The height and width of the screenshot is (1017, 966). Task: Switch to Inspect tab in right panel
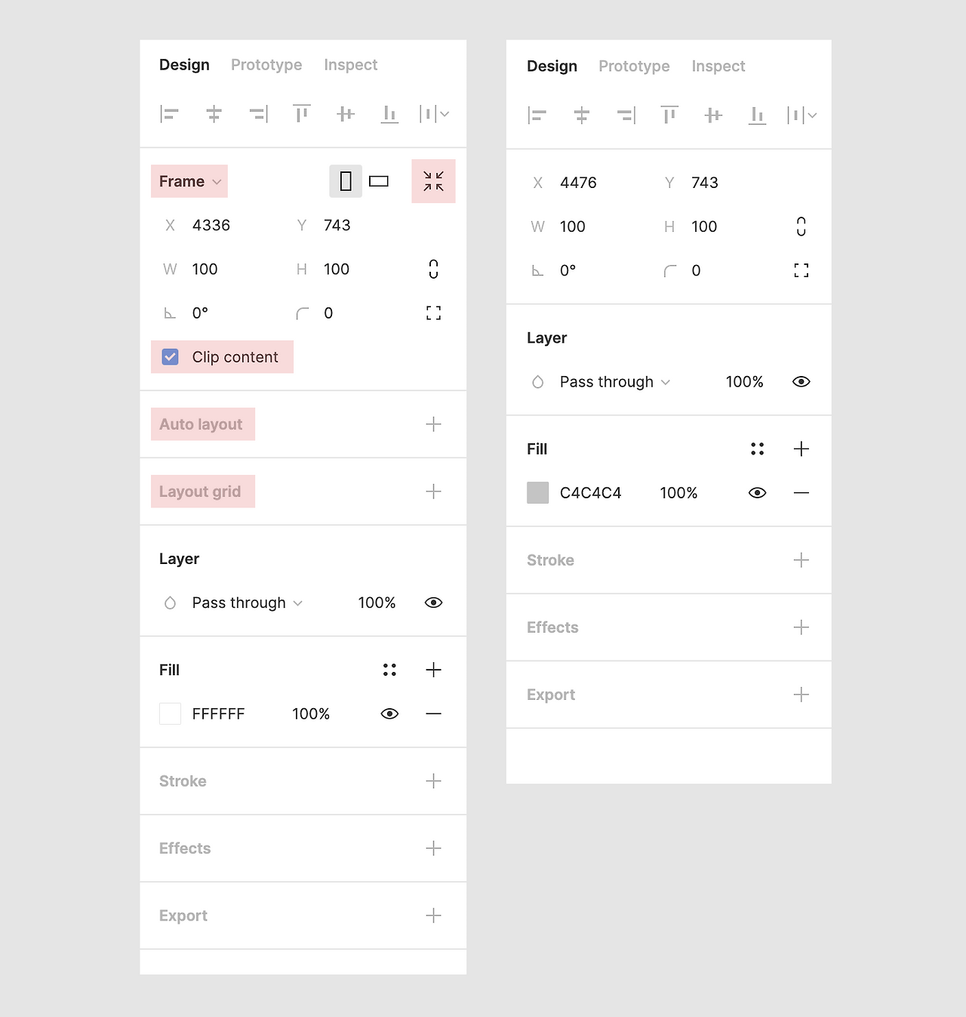[718, 66]
